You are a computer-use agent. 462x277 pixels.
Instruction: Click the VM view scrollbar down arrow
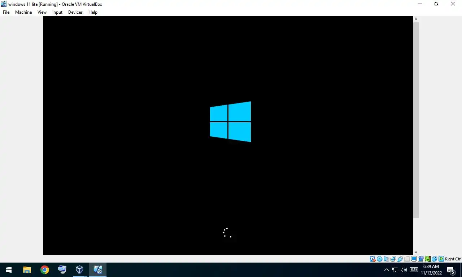416,252
